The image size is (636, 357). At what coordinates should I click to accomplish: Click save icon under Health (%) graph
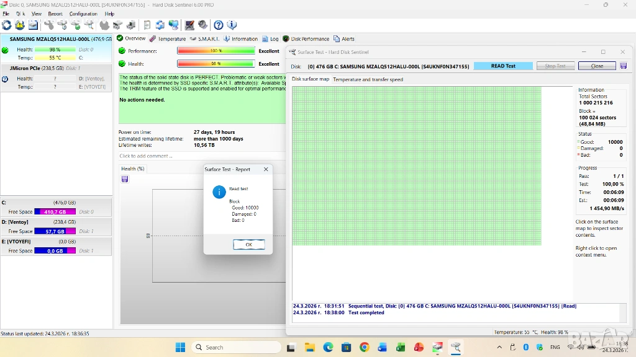click(x=125, y=179)
